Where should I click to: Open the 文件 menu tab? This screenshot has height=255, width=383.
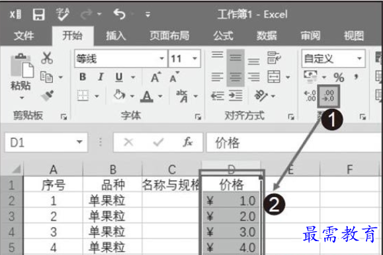pos(24,36)
